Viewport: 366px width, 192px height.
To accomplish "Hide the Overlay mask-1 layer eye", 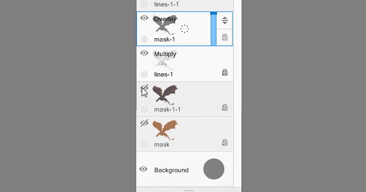I will (x=144, y=18).
